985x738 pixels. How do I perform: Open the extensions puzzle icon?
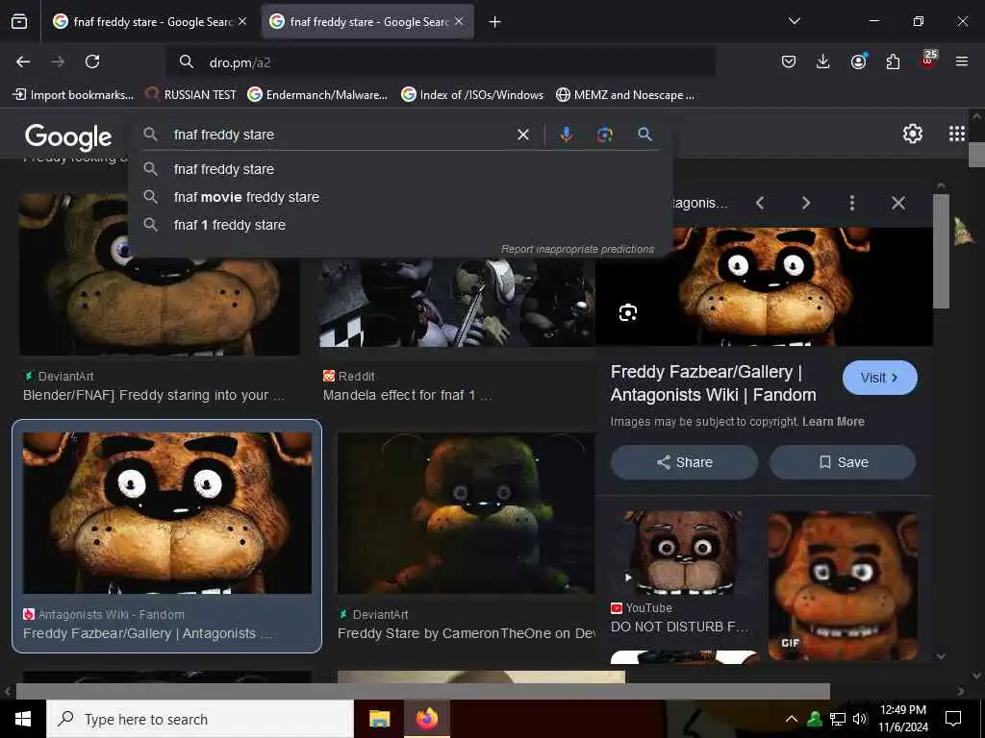pyautogui.click(x=893, y=61)
